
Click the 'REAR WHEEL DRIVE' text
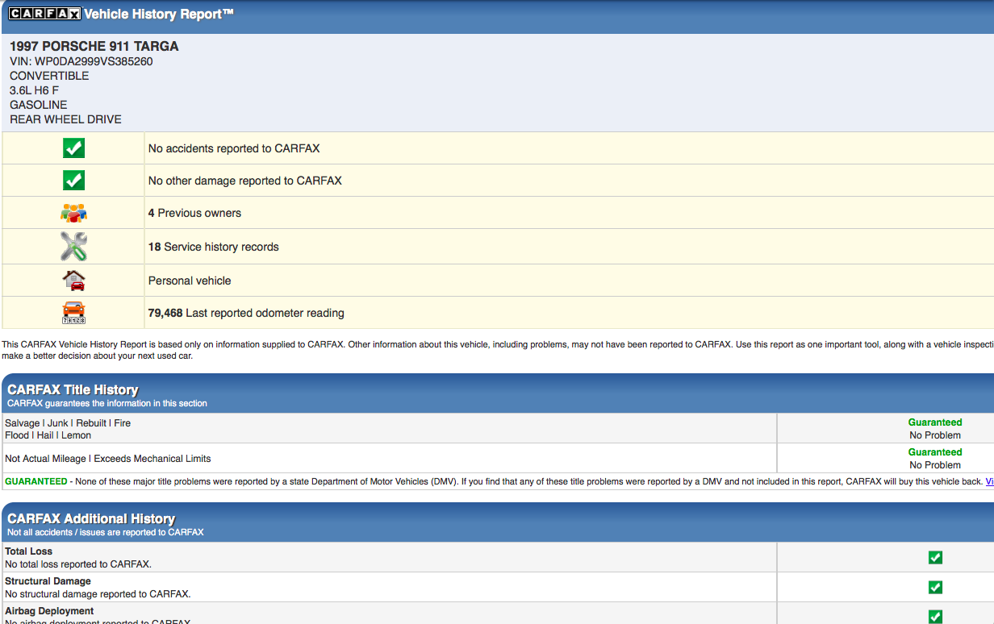coord(65,119)
